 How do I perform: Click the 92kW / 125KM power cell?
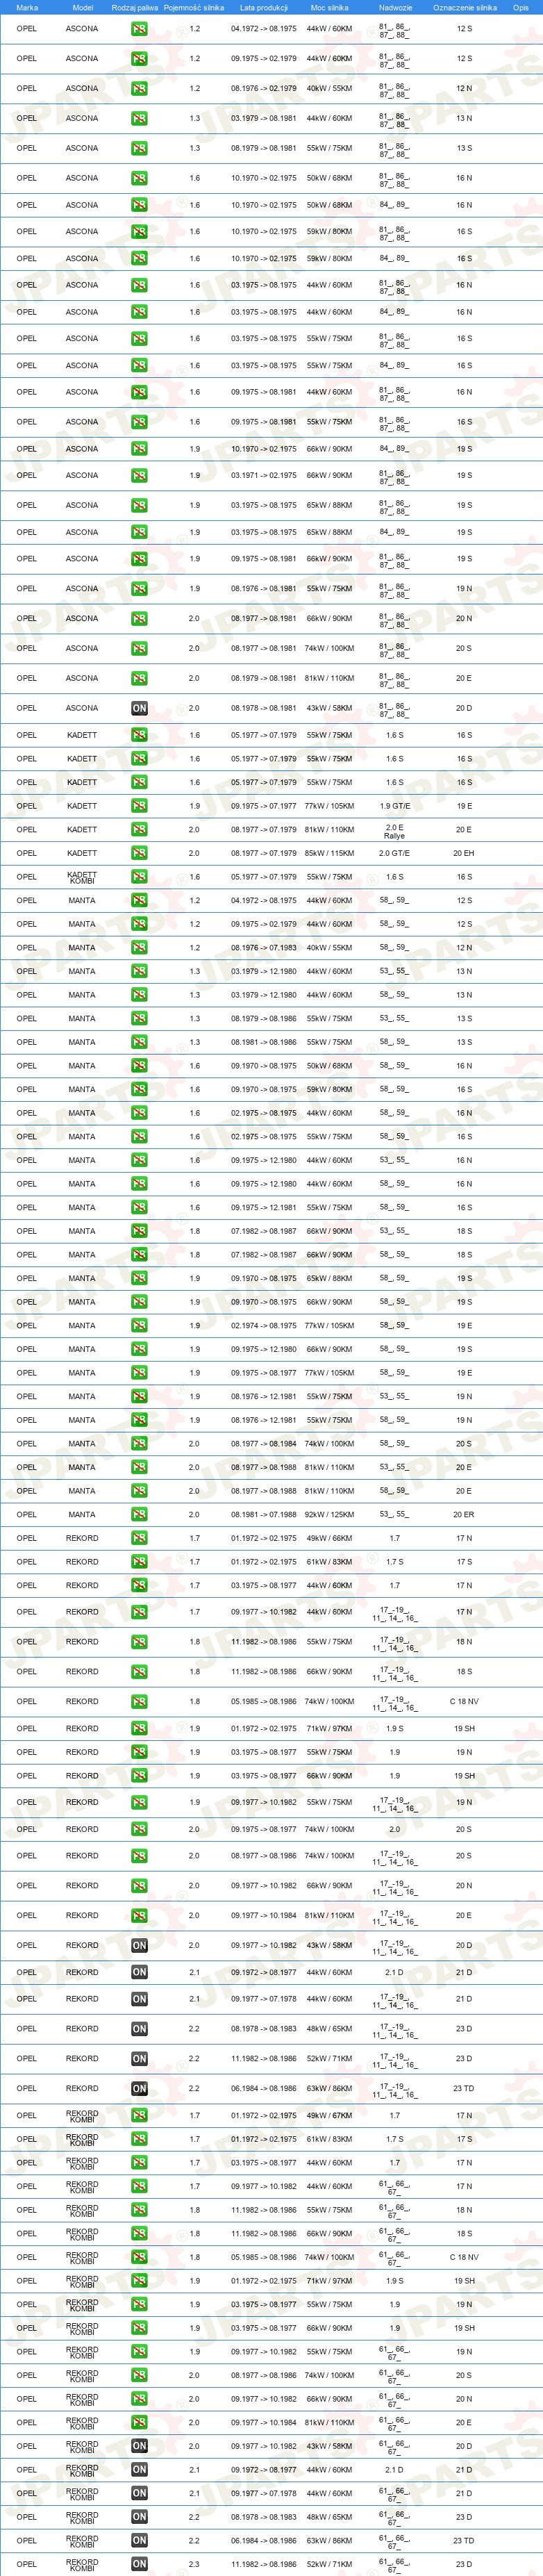tap(329, 1514)
